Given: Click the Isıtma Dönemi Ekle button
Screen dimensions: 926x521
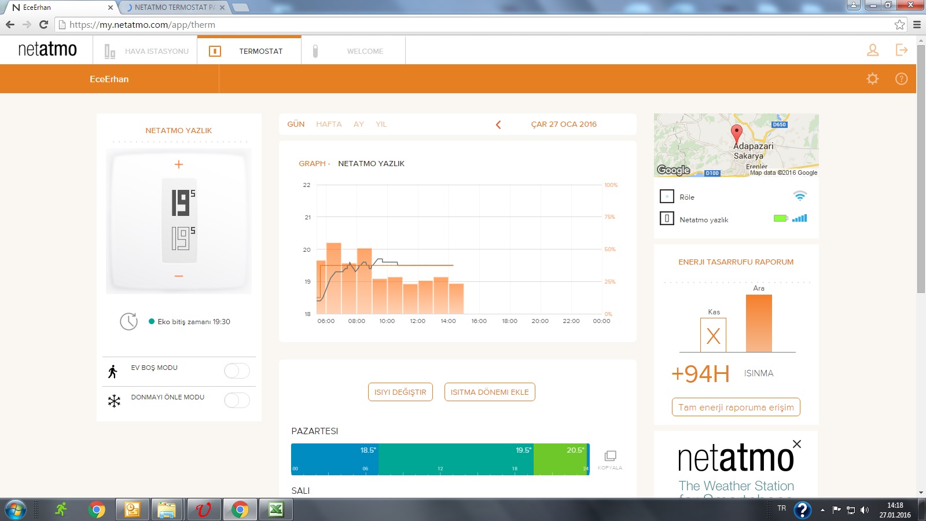Looking at the screenshot, I should coord(490,392).
